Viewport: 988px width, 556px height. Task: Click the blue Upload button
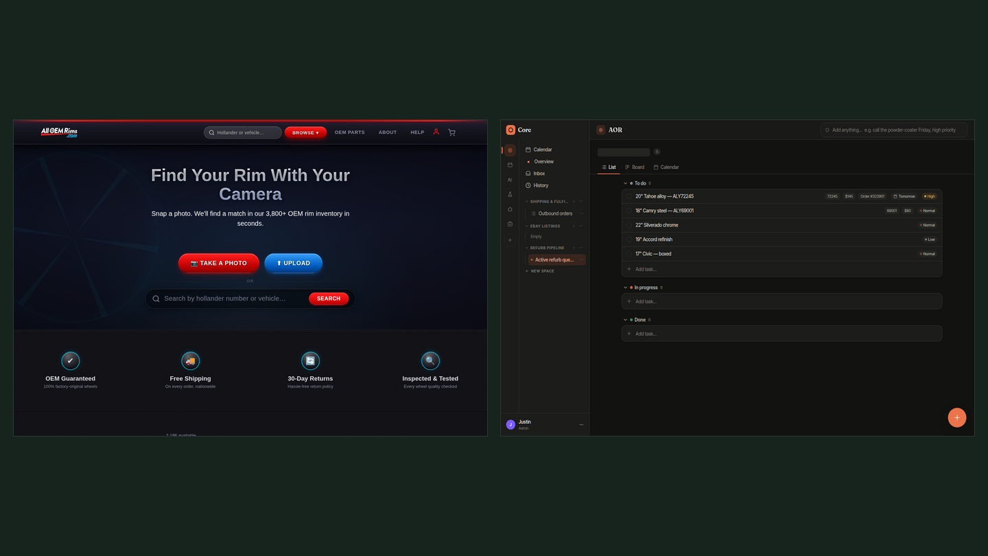[293, 263]
